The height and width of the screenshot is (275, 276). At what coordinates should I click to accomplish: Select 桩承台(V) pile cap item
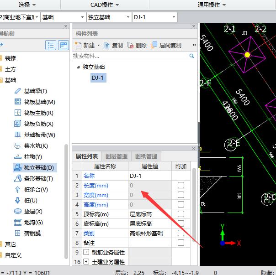(x=31, y=189)
